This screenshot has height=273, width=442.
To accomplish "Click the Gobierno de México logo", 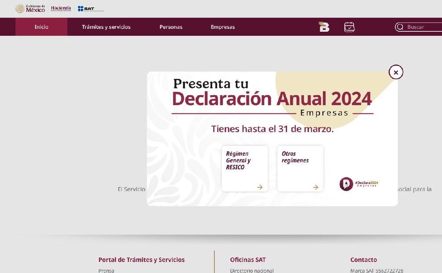I will click(x=30, y=8).
